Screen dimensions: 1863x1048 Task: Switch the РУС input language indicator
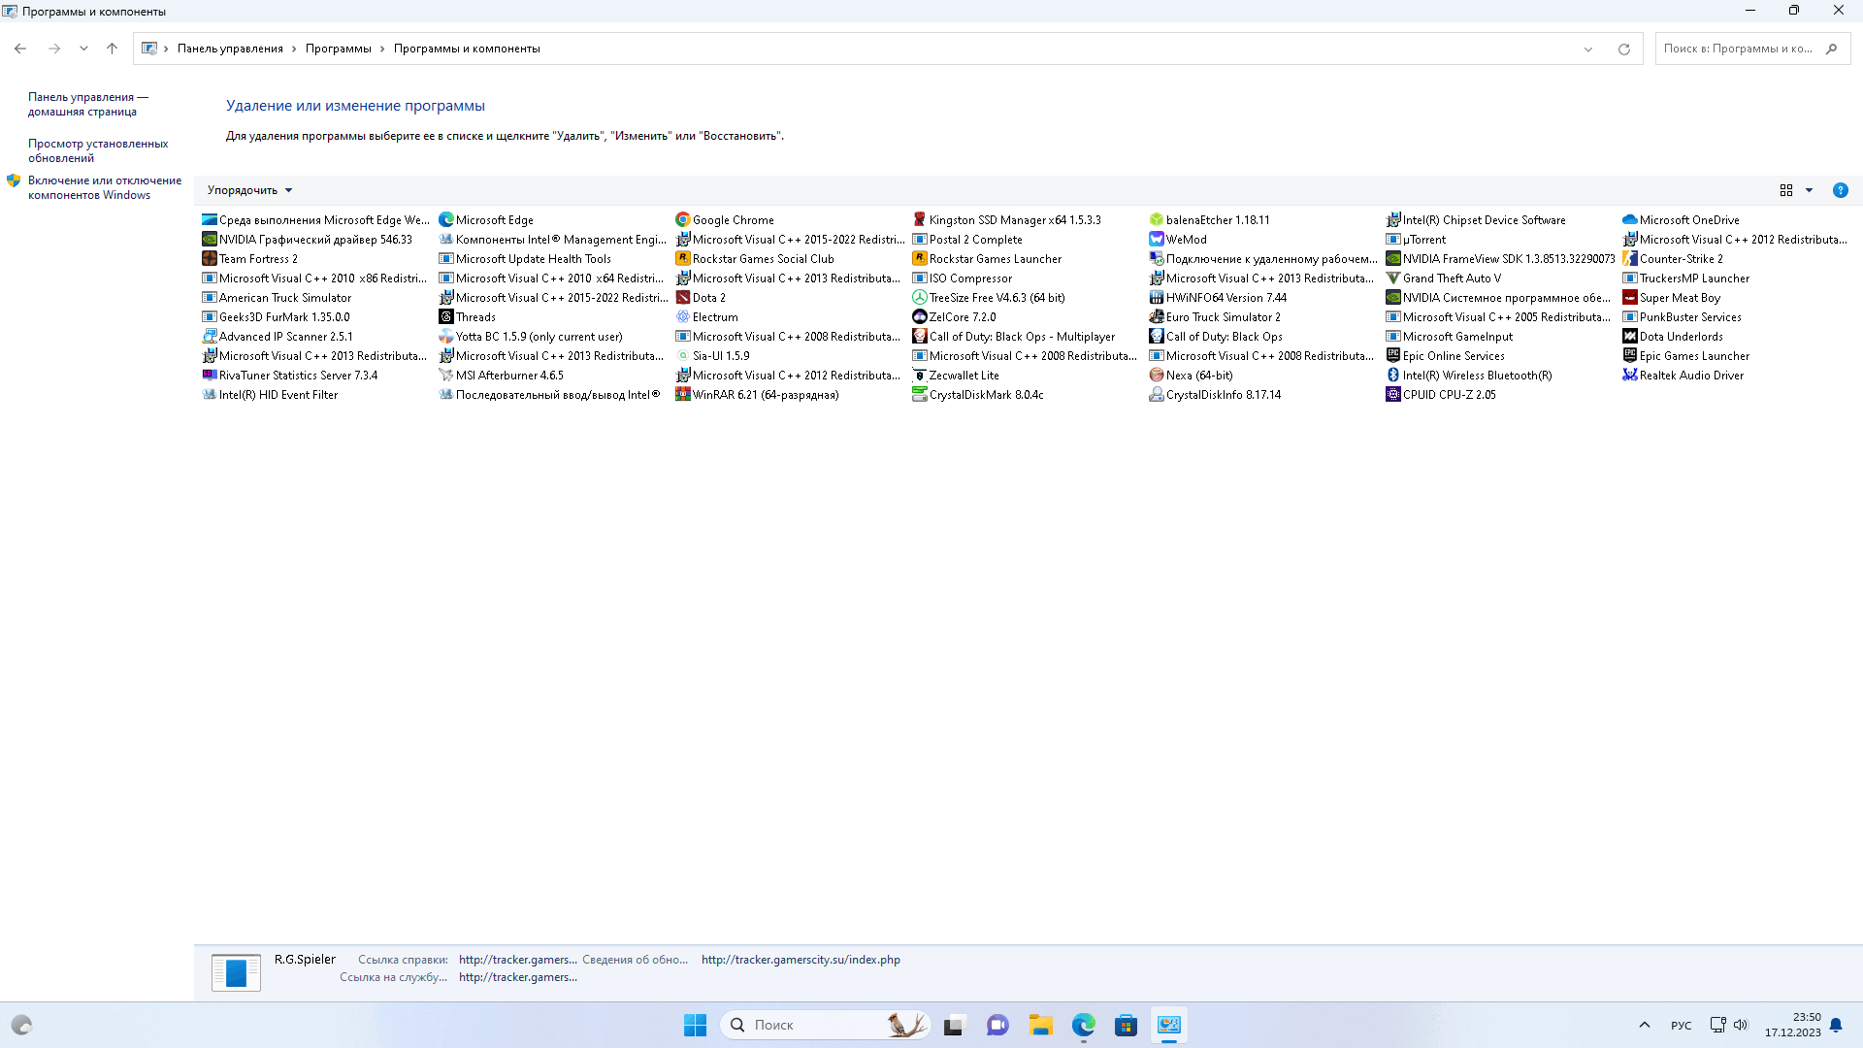click(x=1682, y=1026)
